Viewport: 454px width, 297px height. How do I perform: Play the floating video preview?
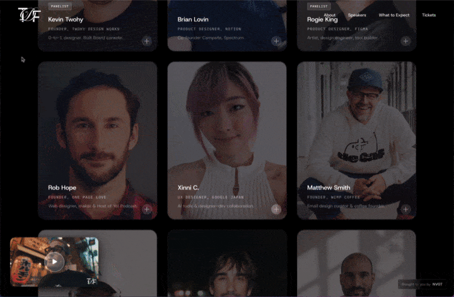coord(55,261)
